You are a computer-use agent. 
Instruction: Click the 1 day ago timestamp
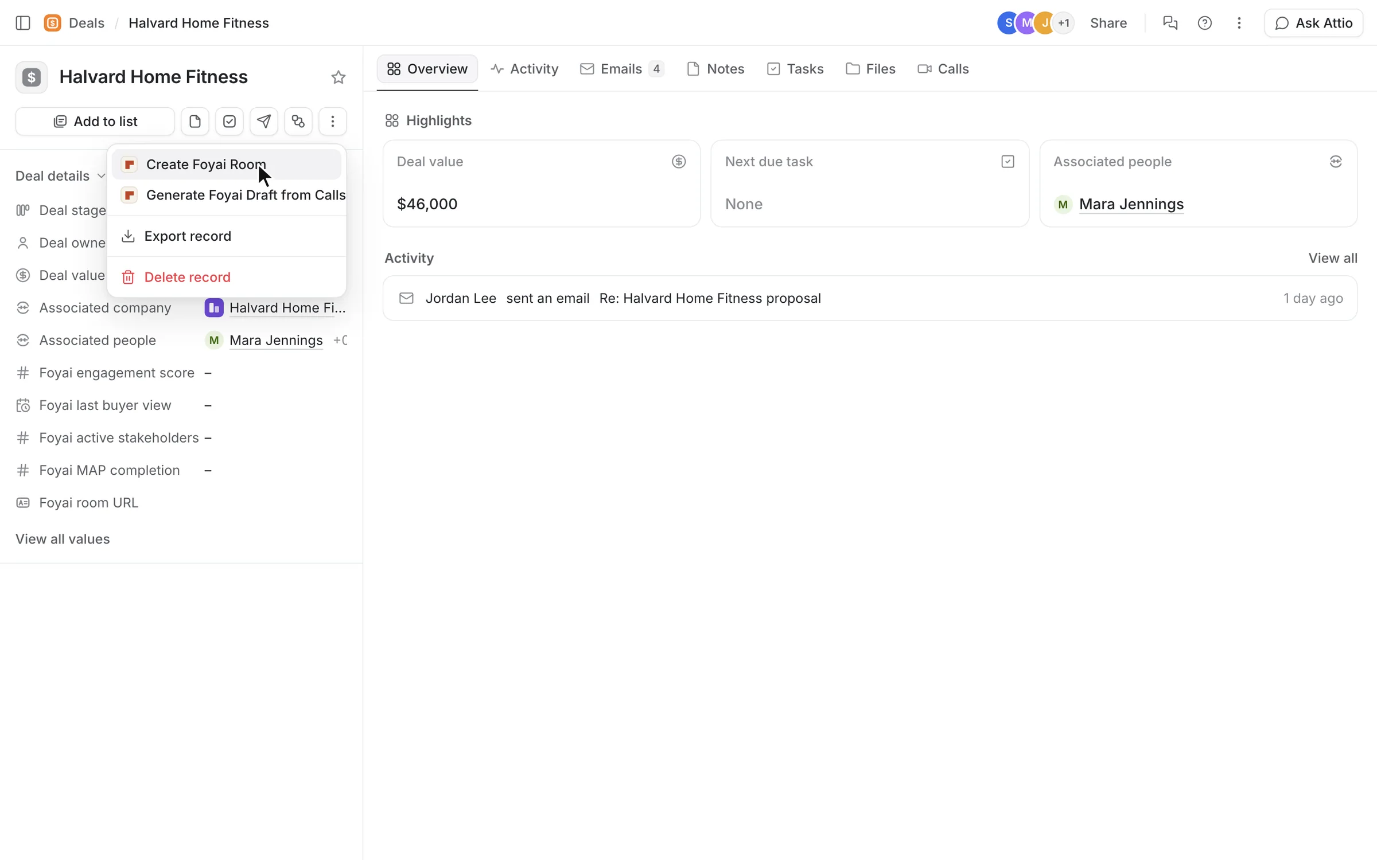click(x=1313, y=298)
